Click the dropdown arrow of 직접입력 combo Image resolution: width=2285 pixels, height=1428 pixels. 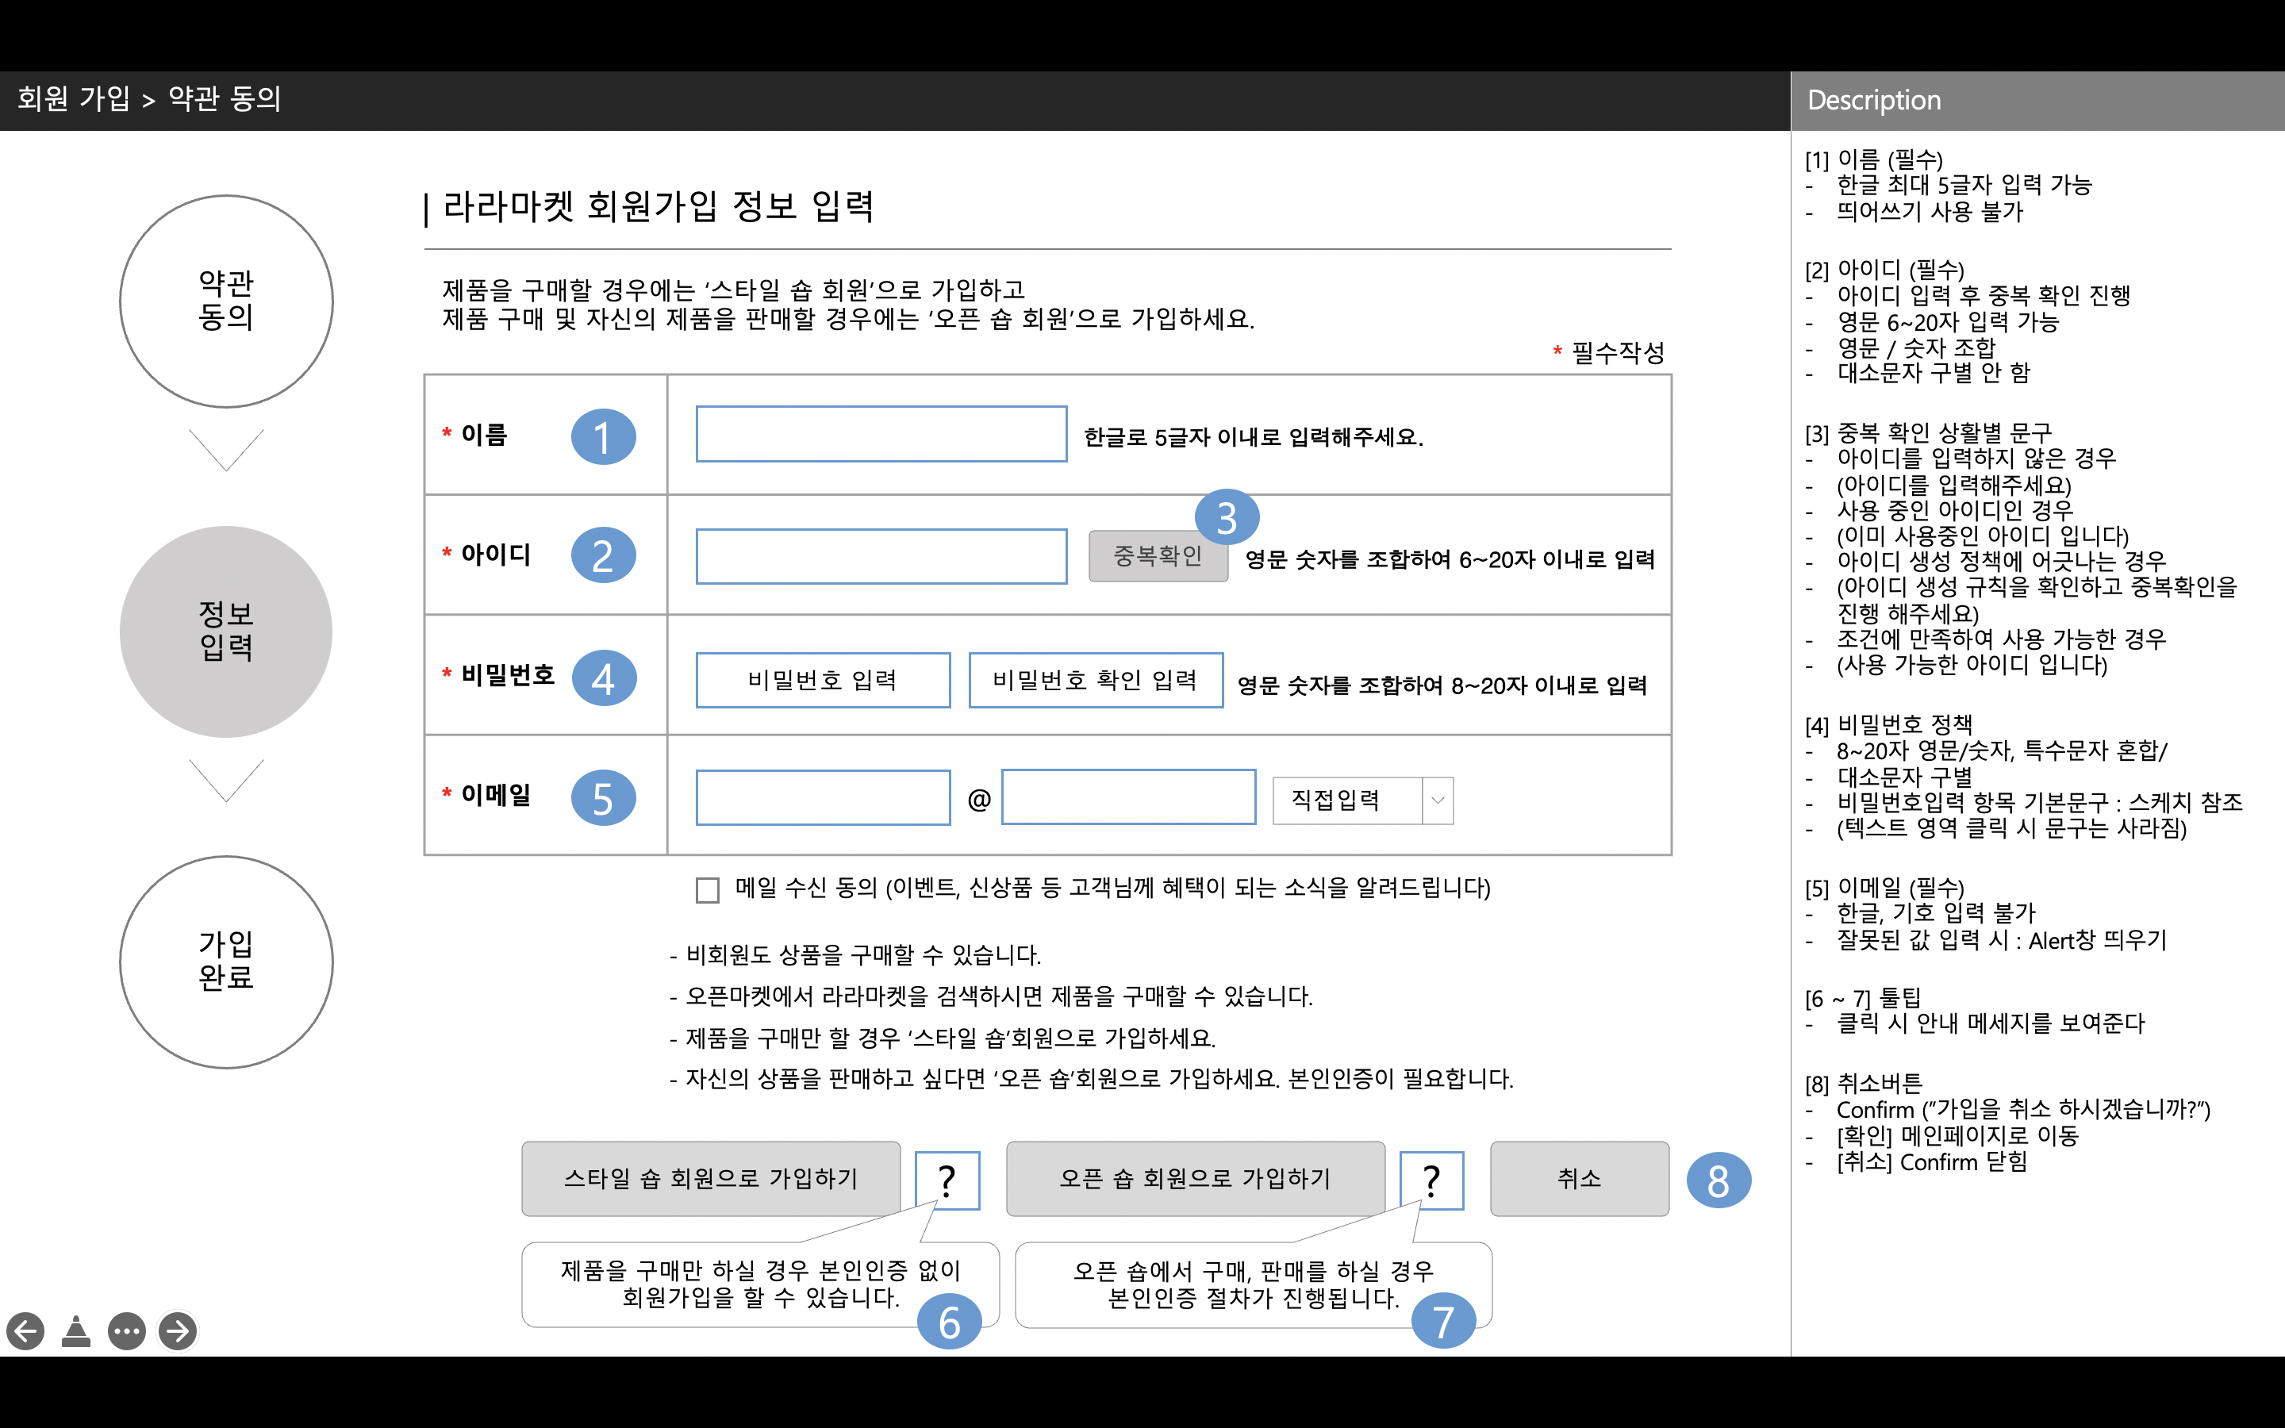point(1437,800)
